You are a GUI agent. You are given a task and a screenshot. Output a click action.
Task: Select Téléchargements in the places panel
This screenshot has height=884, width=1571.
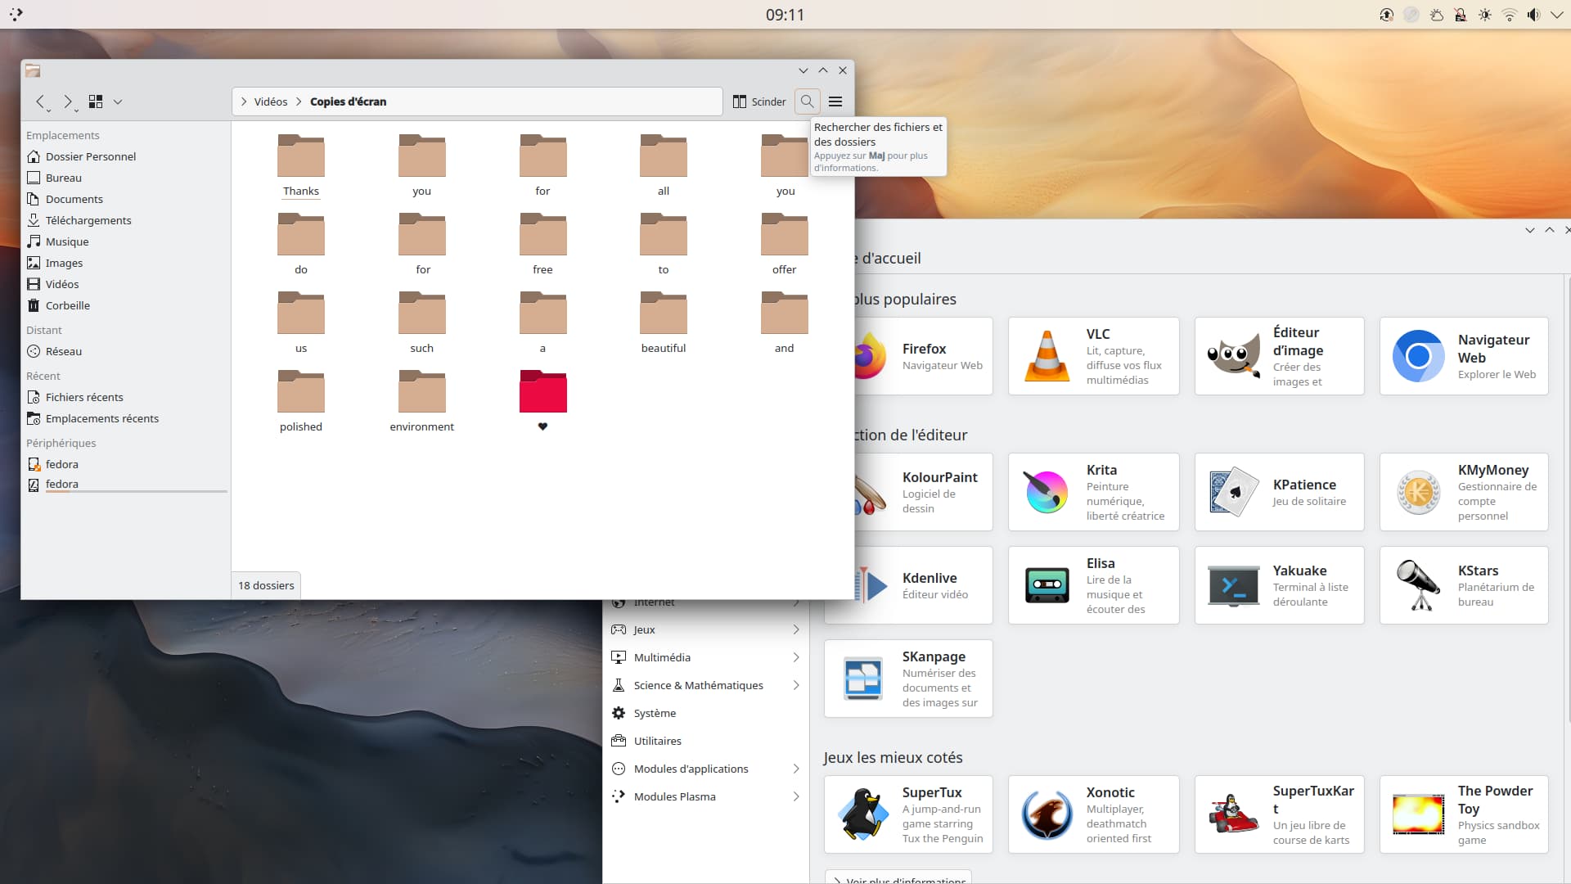click(88, 220)
